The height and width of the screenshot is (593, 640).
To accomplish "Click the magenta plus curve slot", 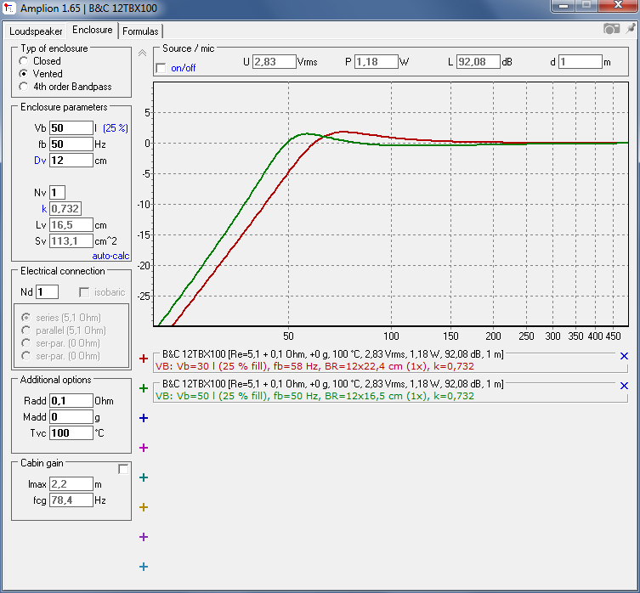I will 144,448.
